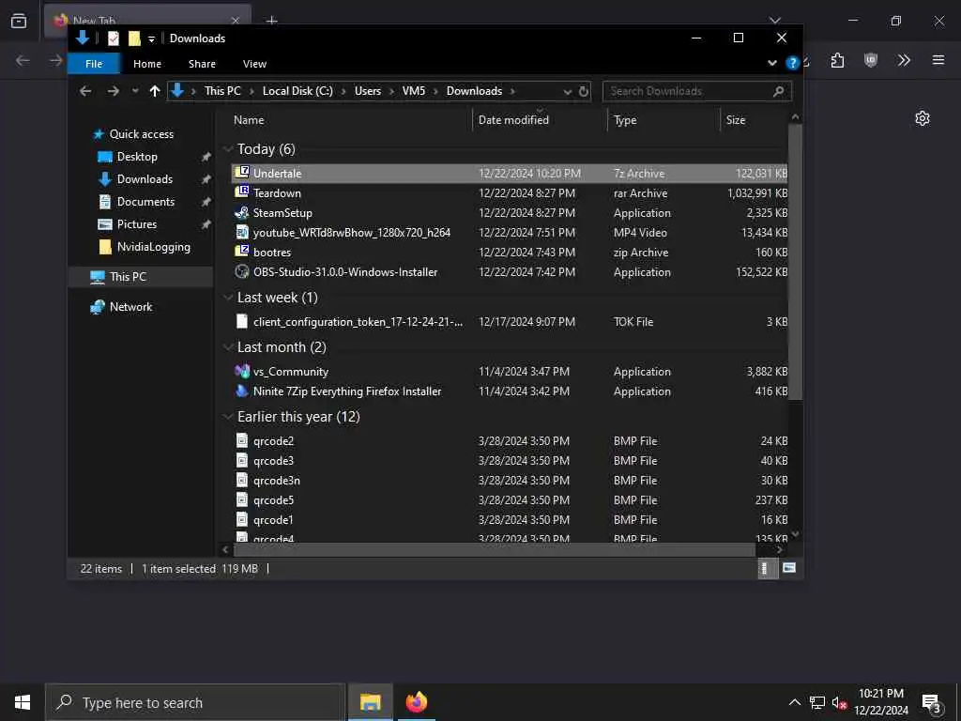
Task: Switch to large icons view layout
Action: [x=789, y=568]
